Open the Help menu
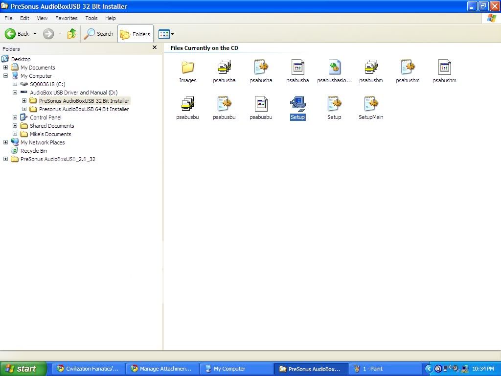Image resolution: width=501 pixels, height=376 pixels. pyautogui.click(x=110, y=18)
